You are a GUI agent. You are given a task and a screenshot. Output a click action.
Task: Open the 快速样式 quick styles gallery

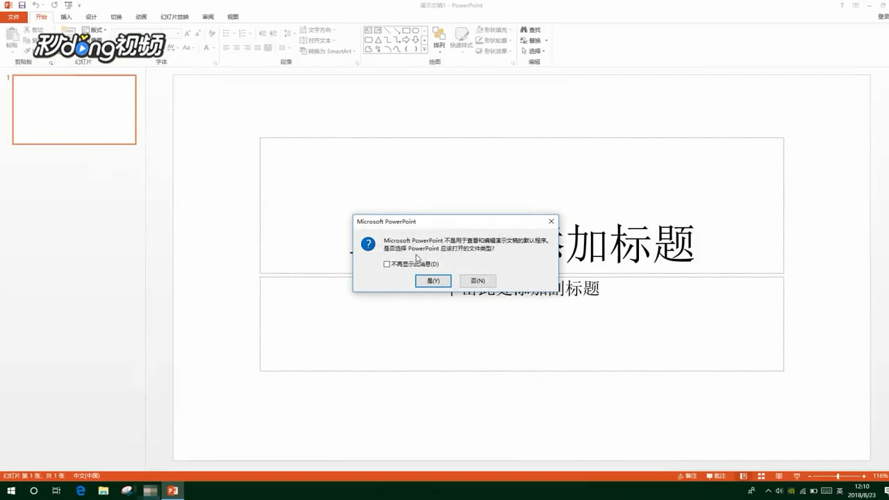(x=461, y=39)
